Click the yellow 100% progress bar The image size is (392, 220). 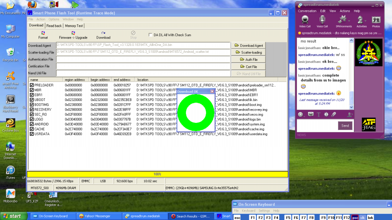[x=157, y=174]
